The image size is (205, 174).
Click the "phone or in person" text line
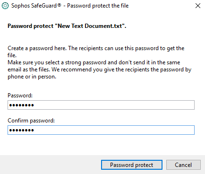32,77
